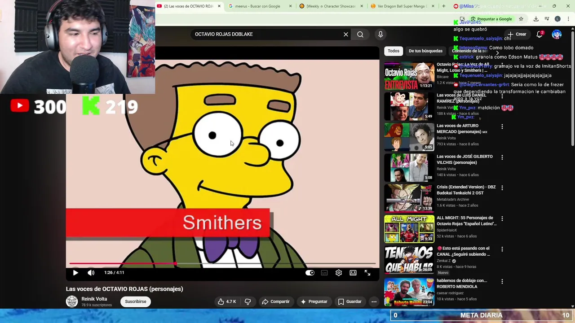Select the Todos filter chip
This screenshot has height=323, width=575.
(394, 51)
